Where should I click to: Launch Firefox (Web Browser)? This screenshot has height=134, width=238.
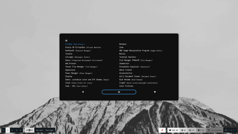(x=75, y=44)
